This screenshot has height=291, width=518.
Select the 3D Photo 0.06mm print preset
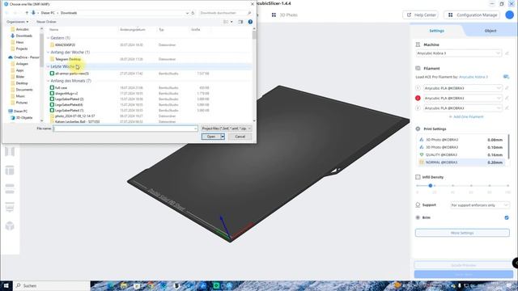[x=462, y=140]
